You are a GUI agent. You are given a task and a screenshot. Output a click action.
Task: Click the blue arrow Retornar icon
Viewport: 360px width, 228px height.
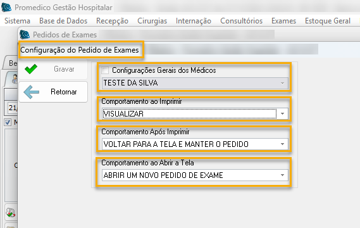[x=32, y=92]
